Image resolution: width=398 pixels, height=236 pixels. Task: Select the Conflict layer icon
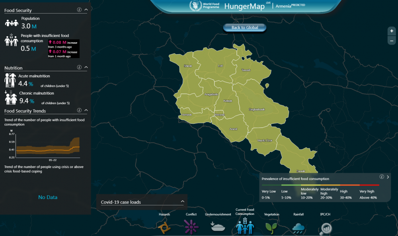[191, 227]
